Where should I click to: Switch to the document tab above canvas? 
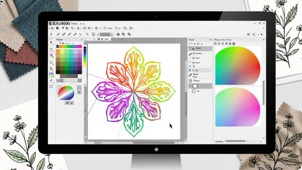(x=104, y=39)
